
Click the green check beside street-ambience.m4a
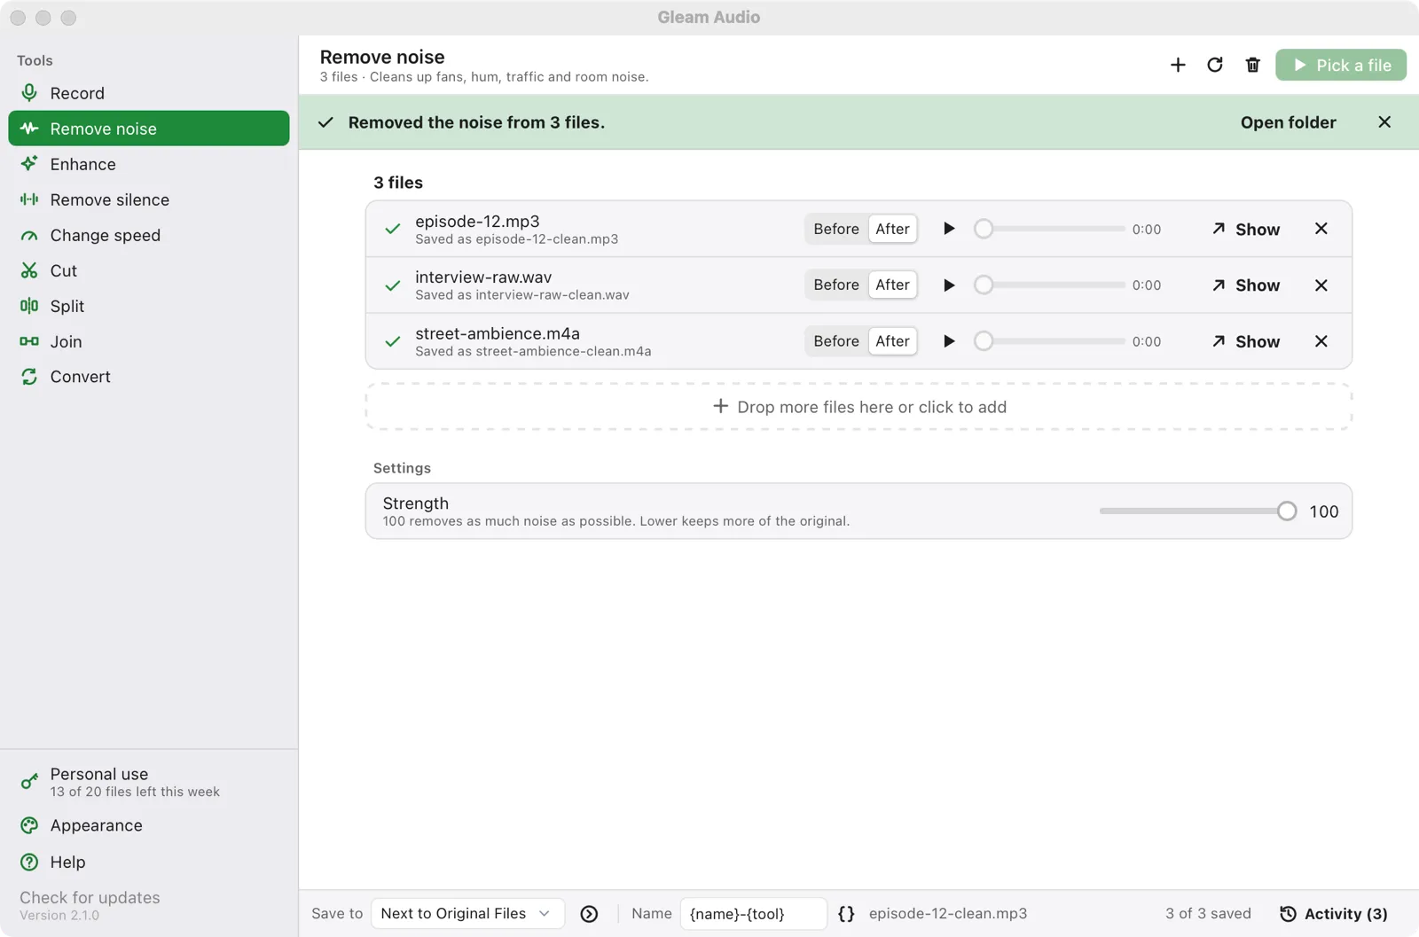(x=392, y=341)
